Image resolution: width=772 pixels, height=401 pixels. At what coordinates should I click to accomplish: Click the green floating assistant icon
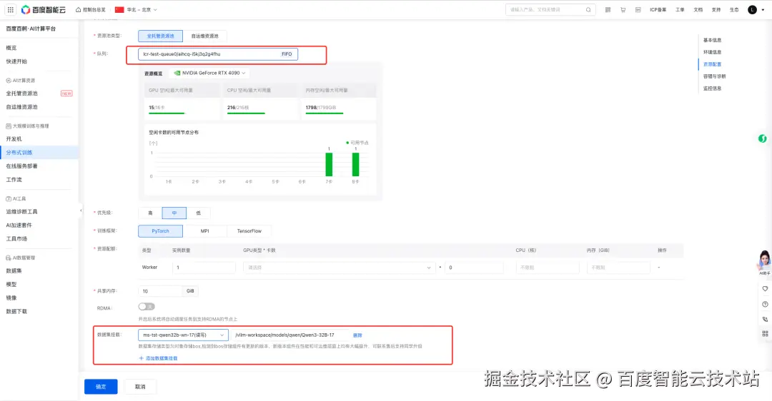(762, 138)
